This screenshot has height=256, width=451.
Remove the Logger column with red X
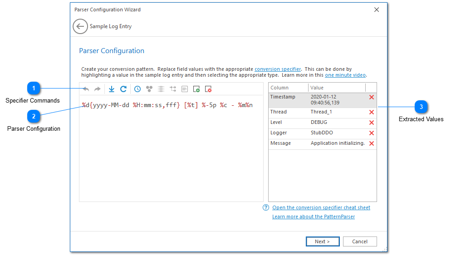[372, 133]
